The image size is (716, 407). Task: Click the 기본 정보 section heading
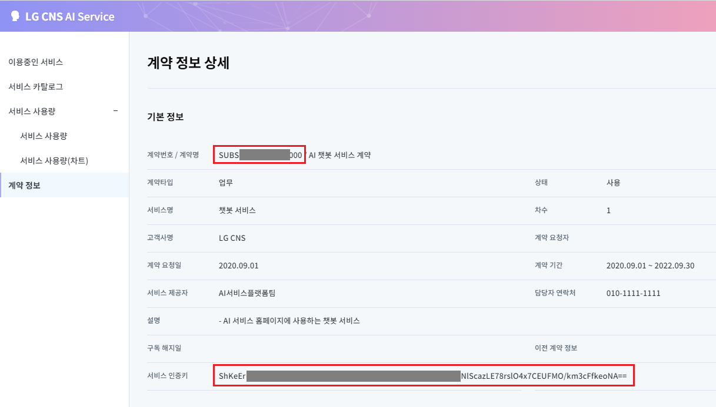(x=165, y=117)
